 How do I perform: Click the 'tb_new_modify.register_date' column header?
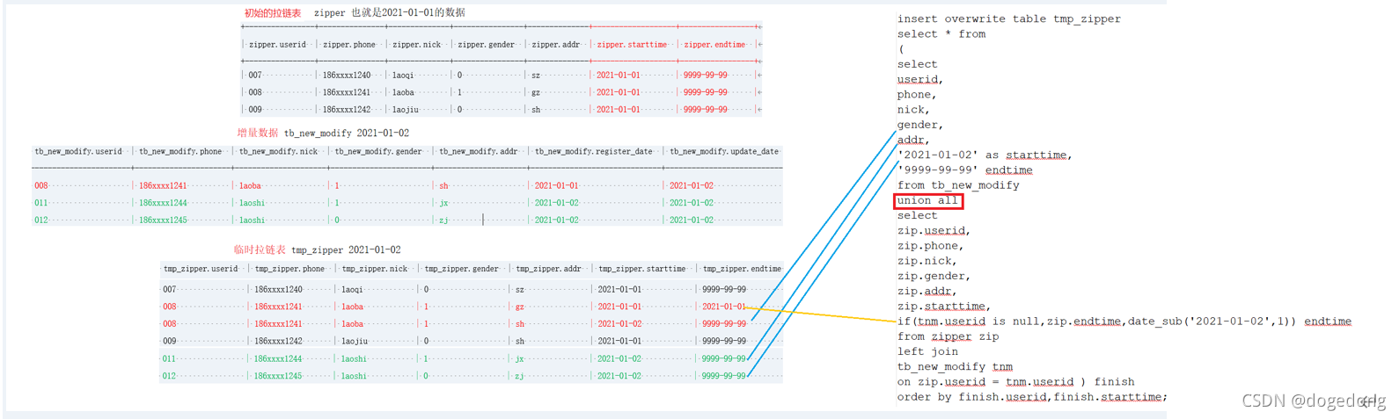tap(594, 152)
